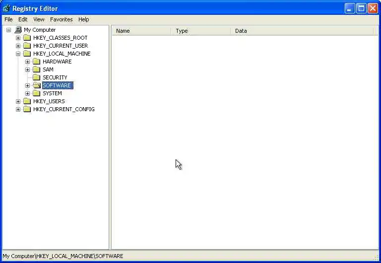This screenshot has height=263, width=381.
Task: Select the HKEY_USERS label
Action: (49, 101)
